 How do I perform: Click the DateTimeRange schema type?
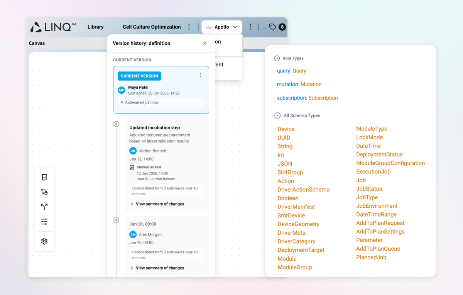point(377,214)
